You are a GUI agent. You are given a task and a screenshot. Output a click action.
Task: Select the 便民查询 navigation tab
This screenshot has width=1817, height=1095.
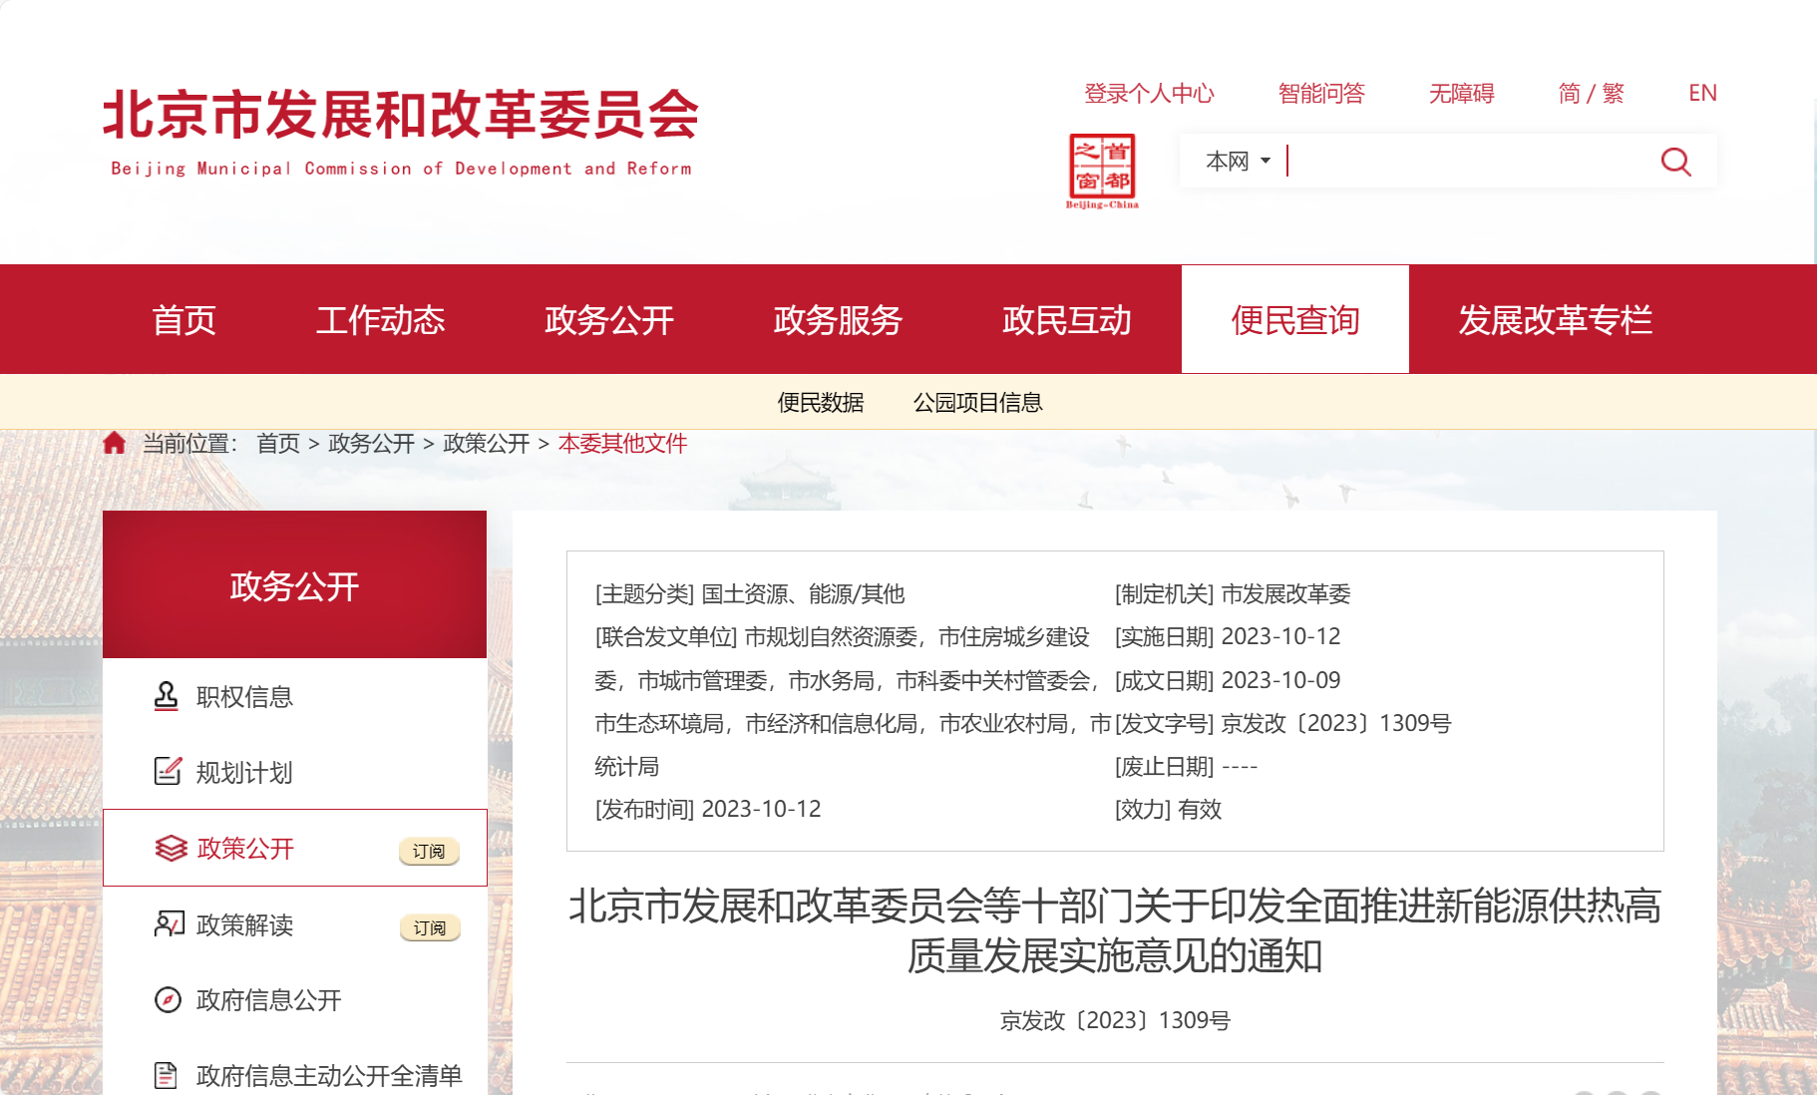(1294, 320)
